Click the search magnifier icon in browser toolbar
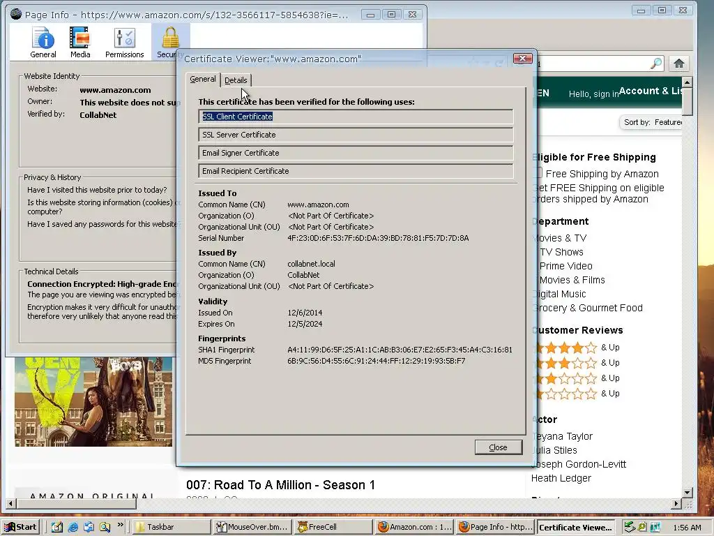 point(655,64)
